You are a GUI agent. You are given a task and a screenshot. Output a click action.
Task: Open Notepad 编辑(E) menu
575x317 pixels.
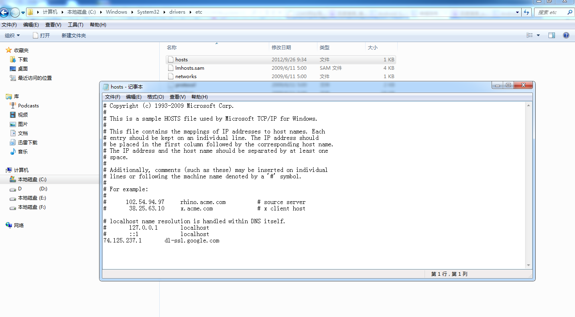(x=134, y=97)
